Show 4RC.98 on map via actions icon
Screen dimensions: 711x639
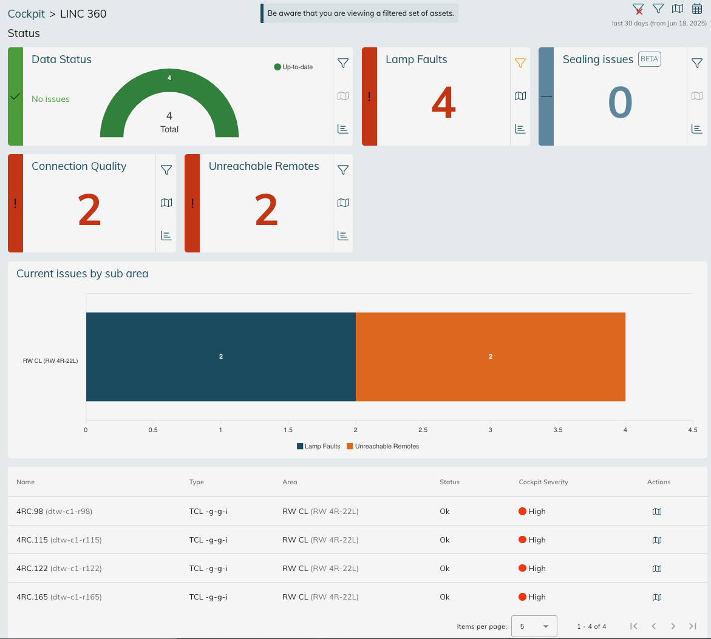coord(656,512)
